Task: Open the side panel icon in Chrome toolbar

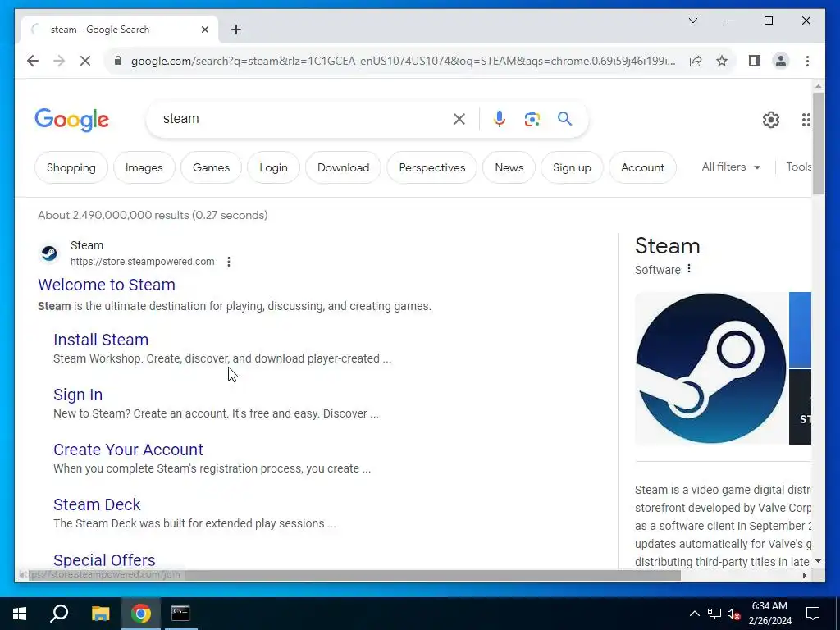Action: pos(755,61)
